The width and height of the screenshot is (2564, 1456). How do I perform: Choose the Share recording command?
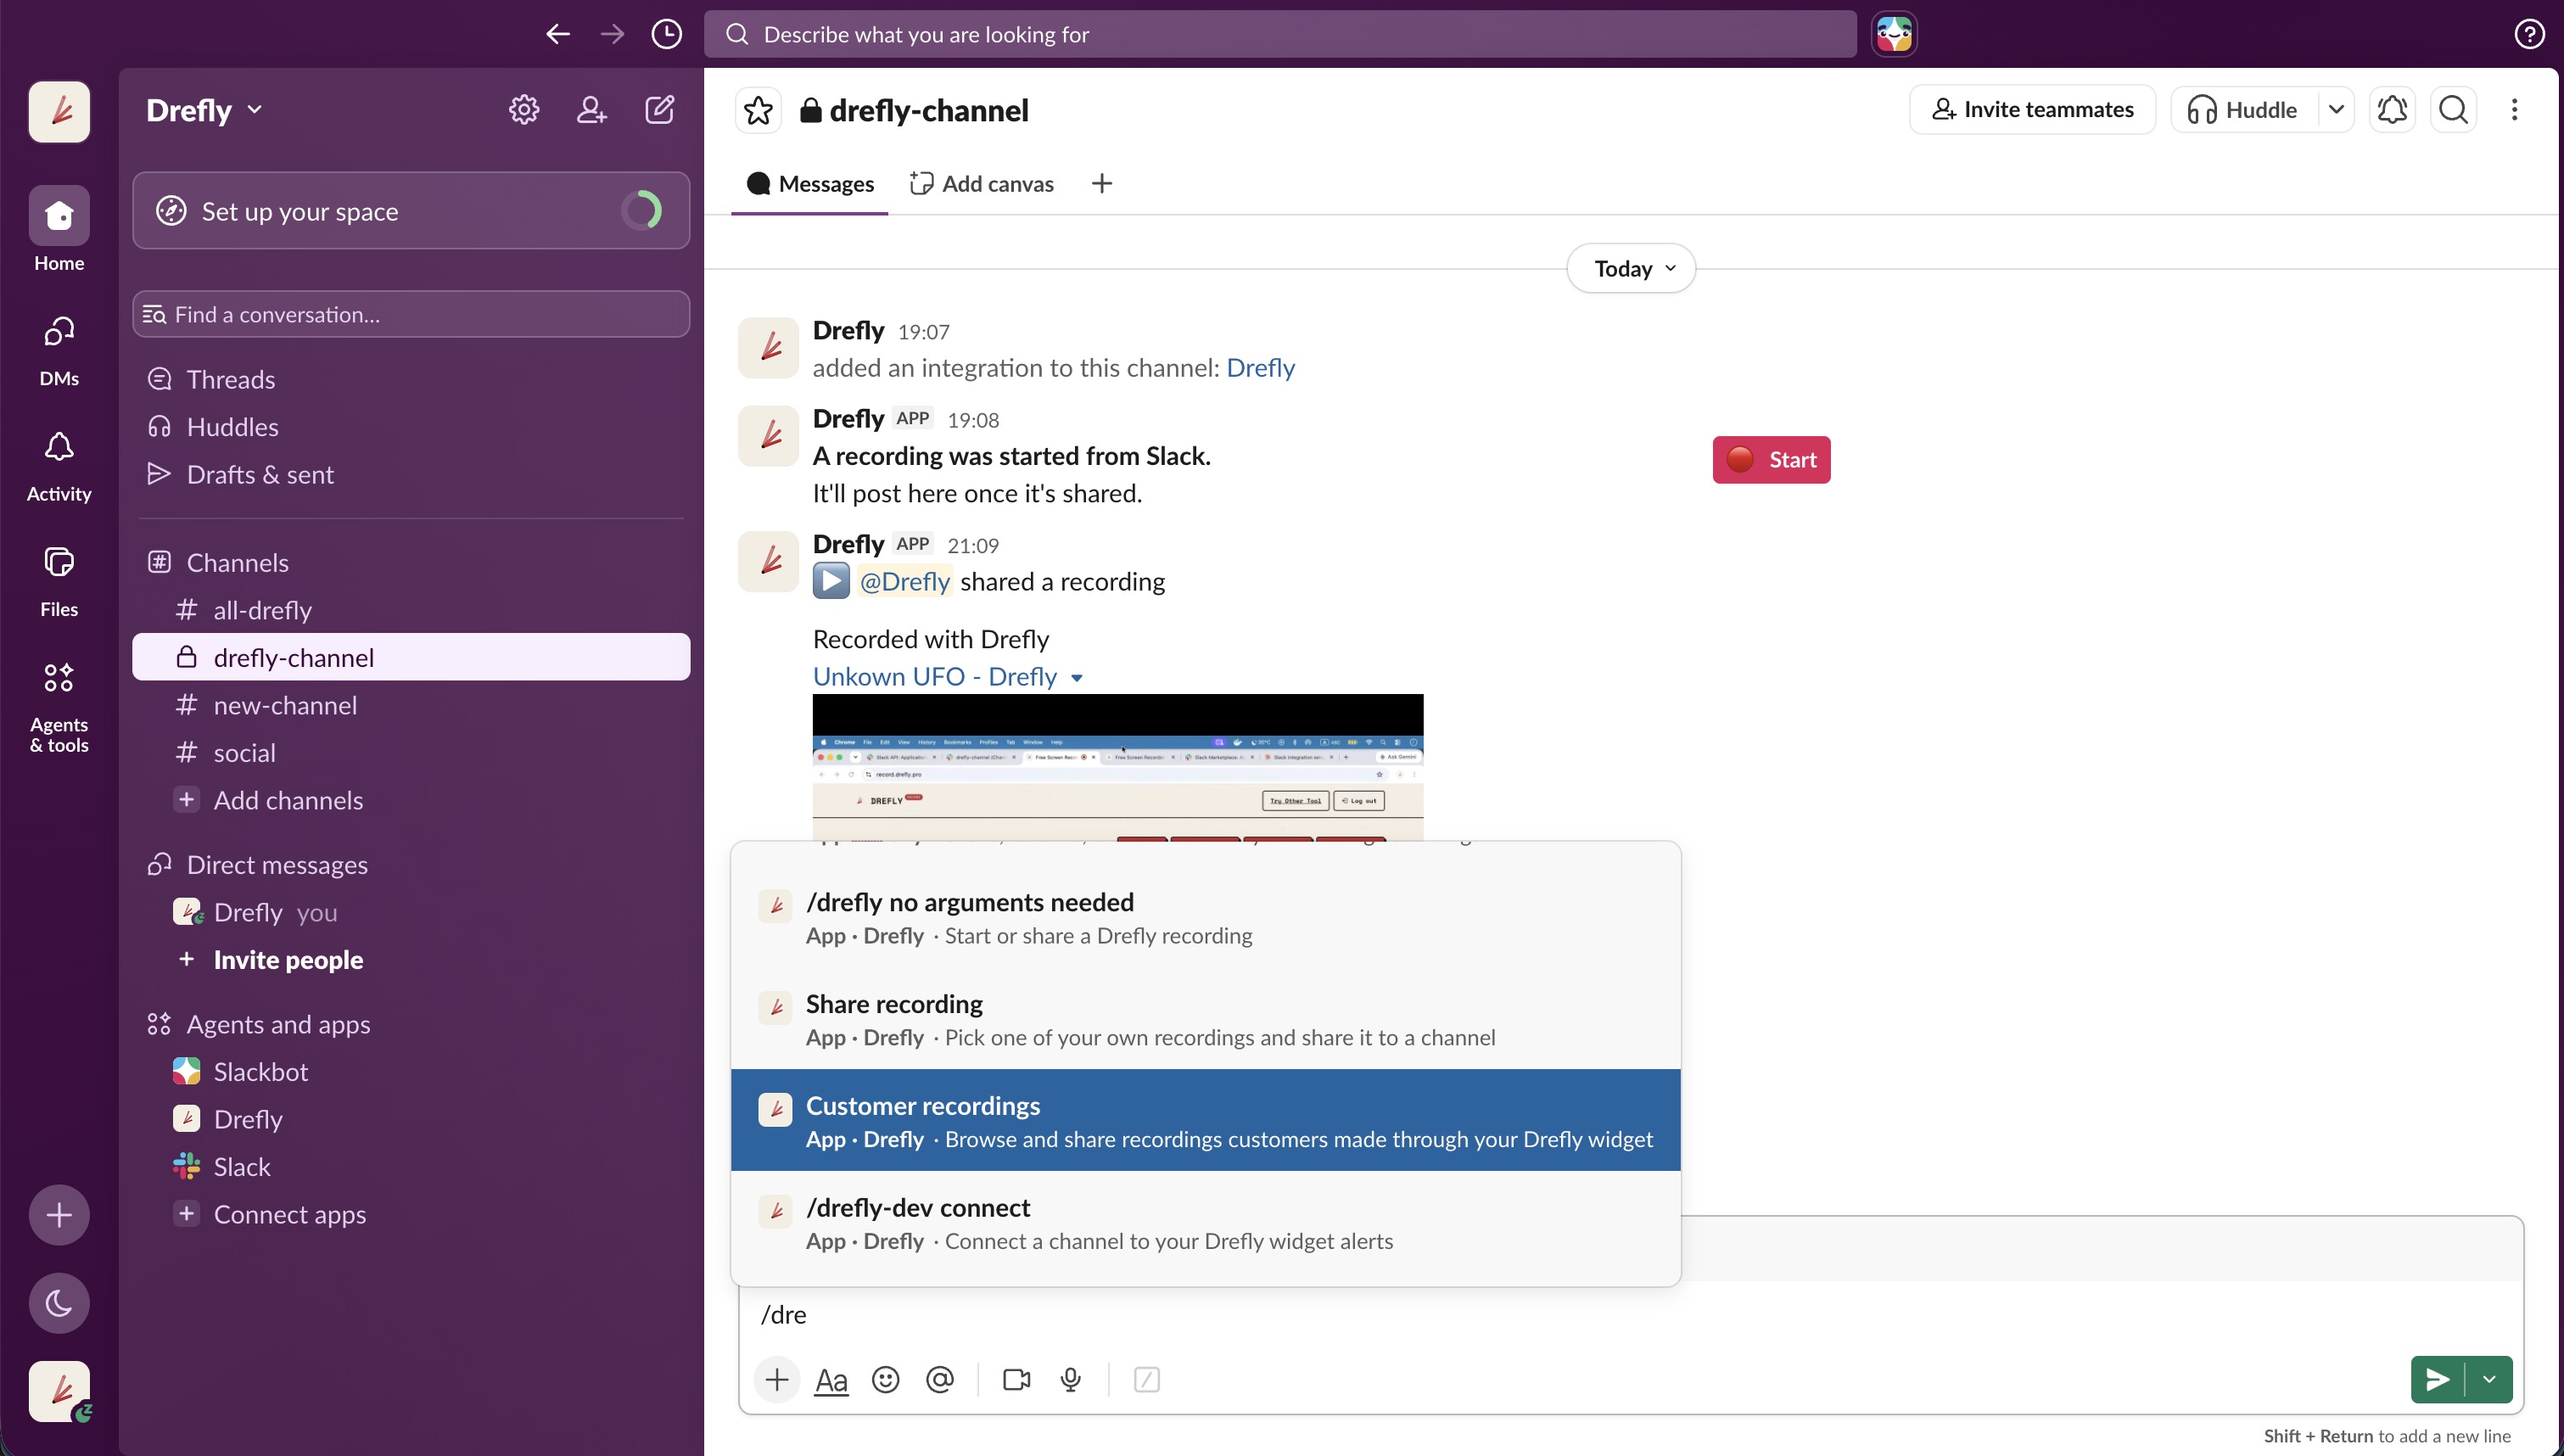coord(1206,1018)
